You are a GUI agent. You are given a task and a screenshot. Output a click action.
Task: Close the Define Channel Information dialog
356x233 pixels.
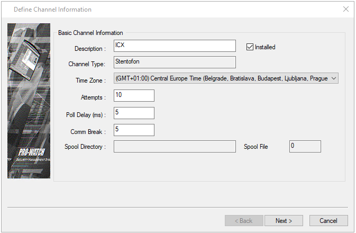346,10
